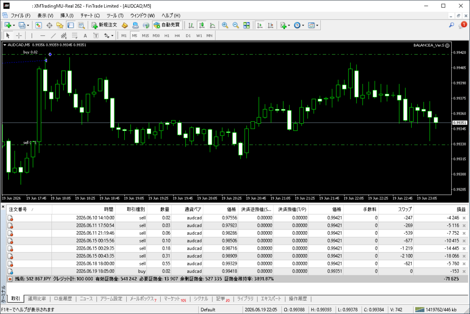The width and height of the screenshot is (470, 314).
Task: Toggle the 自動売買 auto trading button
Action: click(167, 25)
